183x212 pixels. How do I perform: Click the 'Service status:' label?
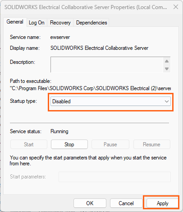[26, 131]
